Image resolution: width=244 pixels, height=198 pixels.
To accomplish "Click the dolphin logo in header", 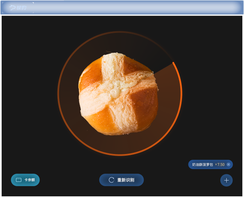I will (12, 7).
